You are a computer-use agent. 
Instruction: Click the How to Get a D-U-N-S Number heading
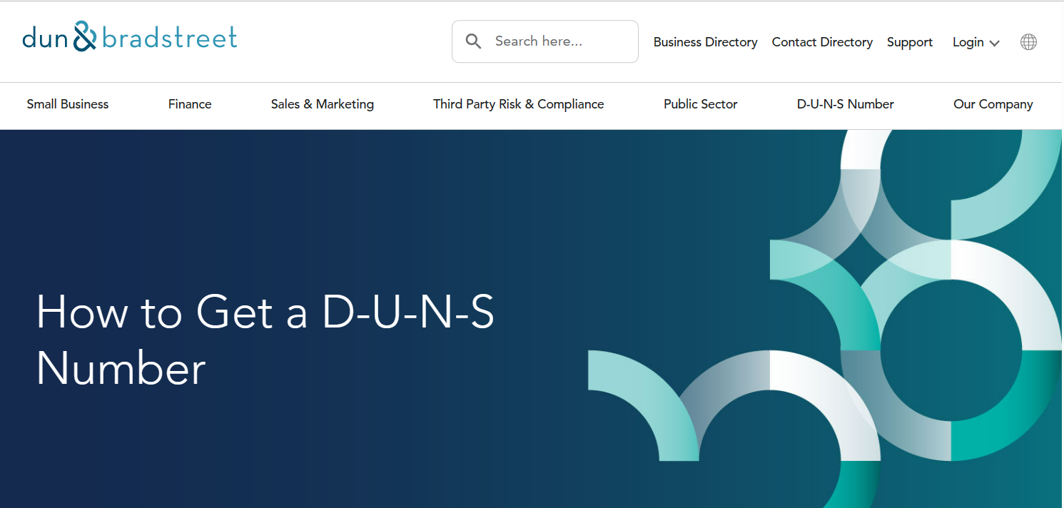point(265,340)
